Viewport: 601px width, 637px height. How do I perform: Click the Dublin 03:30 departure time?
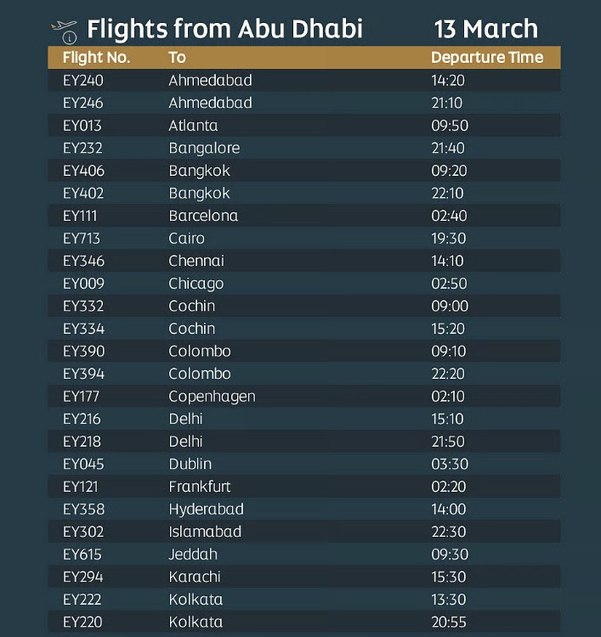coord(450,464)
